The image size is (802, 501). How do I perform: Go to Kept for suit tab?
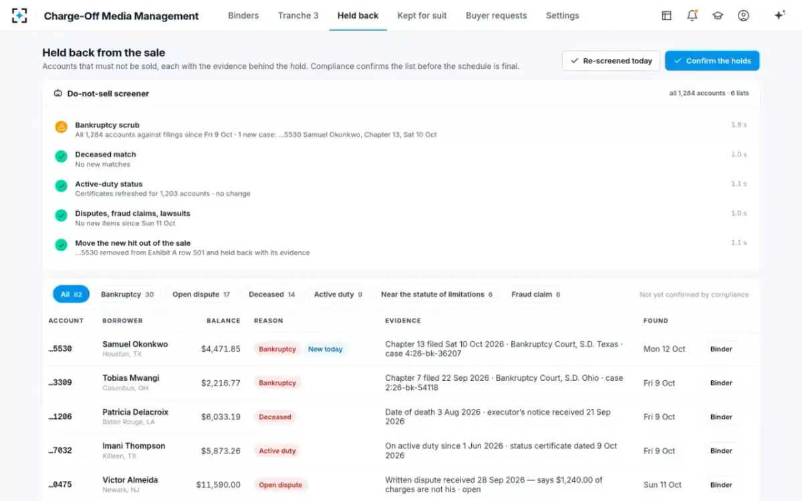(422, 15)
